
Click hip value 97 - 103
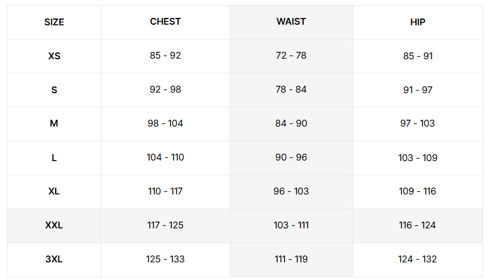pos(417,123)
